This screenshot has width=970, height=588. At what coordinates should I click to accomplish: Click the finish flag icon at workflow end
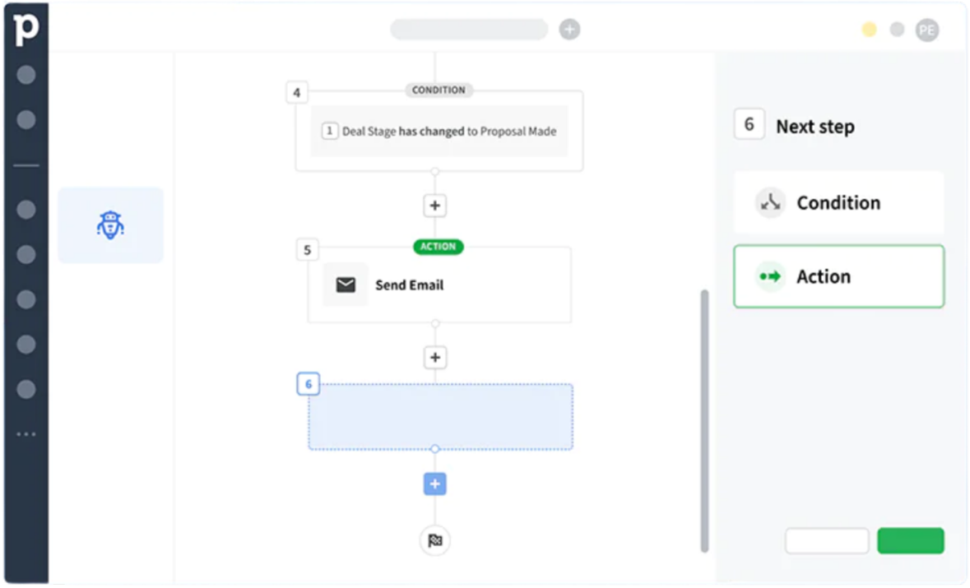[x=435, y=540]
